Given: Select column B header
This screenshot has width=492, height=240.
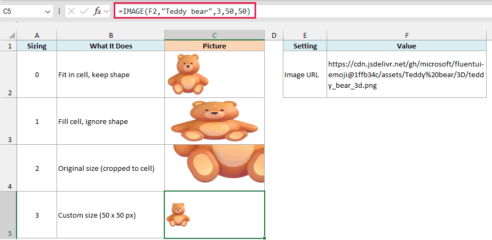Looking at the screenshot, I should 111,35.
